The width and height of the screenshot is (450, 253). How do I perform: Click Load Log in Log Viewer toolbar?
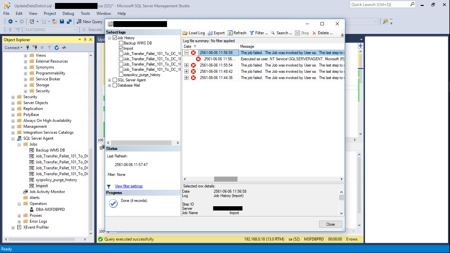(x=194, y=33)
